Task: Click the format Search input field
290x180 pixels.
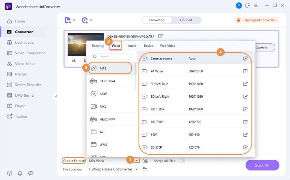Action: [112, 56]
